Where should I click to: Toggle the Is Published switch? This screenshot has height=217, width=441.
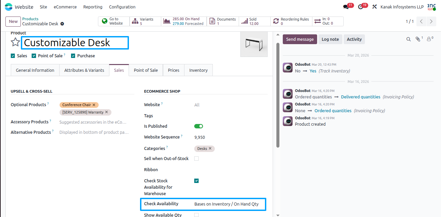199,126
